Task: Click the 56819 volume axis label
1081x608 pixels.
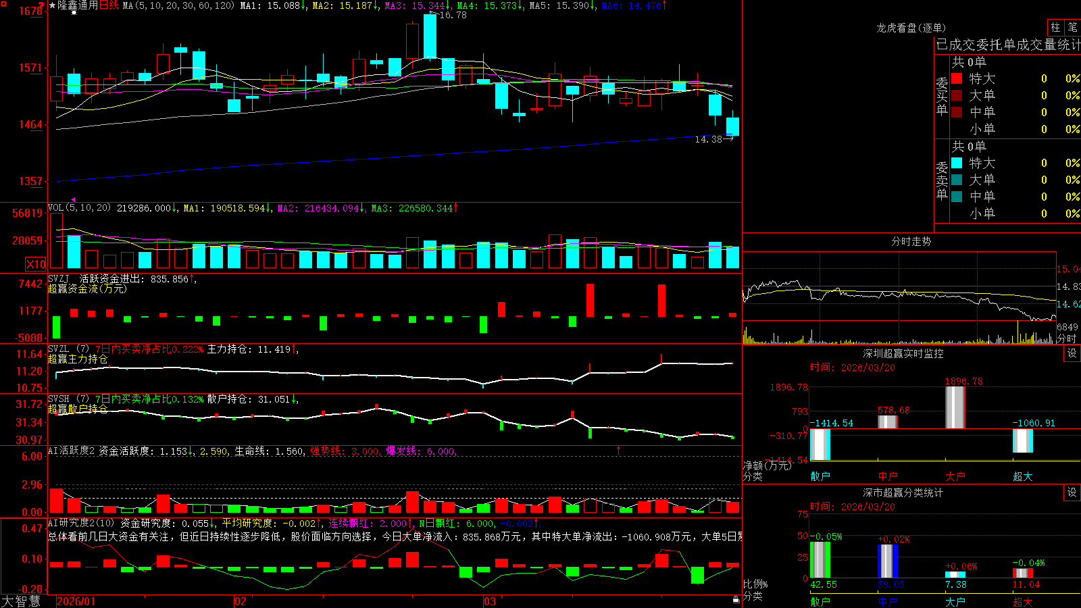Action: coord(27,213)
